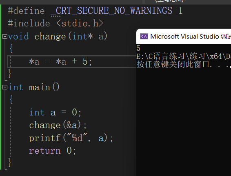This screenshot has height=176, width=231.
Task: Click the <stdio.h> header name
Action: coord(80,24)
